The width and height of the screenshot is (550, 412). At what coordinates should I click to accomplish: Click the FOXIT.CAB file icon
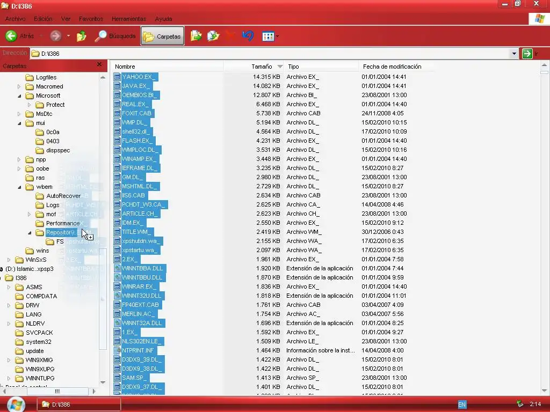(117, 113)
